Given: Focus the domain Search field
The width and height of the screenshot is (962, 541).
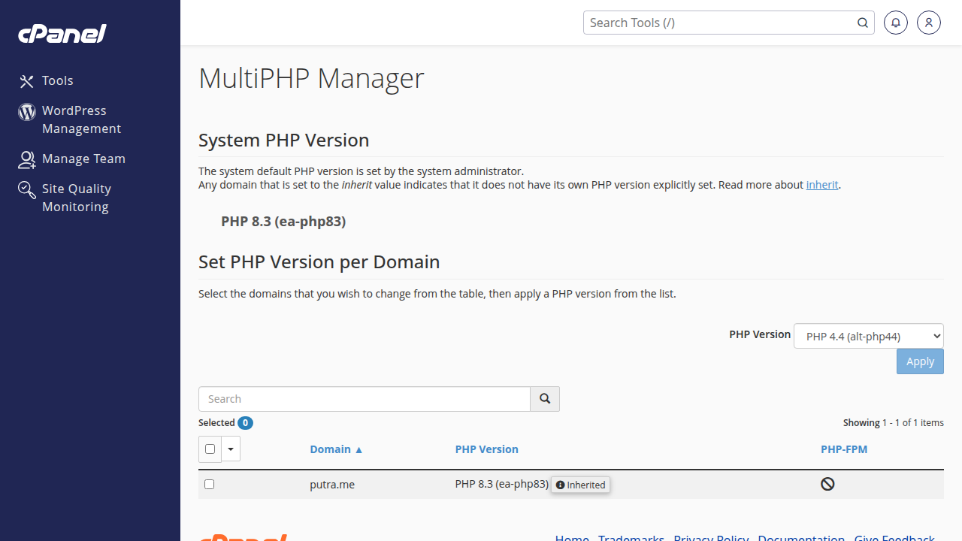Looking at the screenshot, I should pyautogui.click(x=365, y=399).
